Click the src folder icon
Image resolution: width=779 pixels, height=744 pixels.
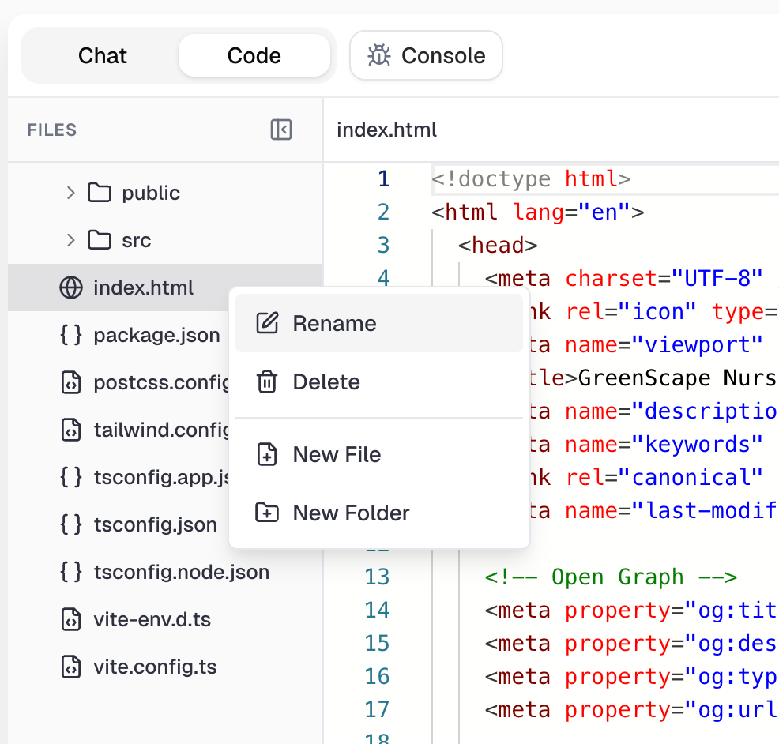(x=100, y=240)
